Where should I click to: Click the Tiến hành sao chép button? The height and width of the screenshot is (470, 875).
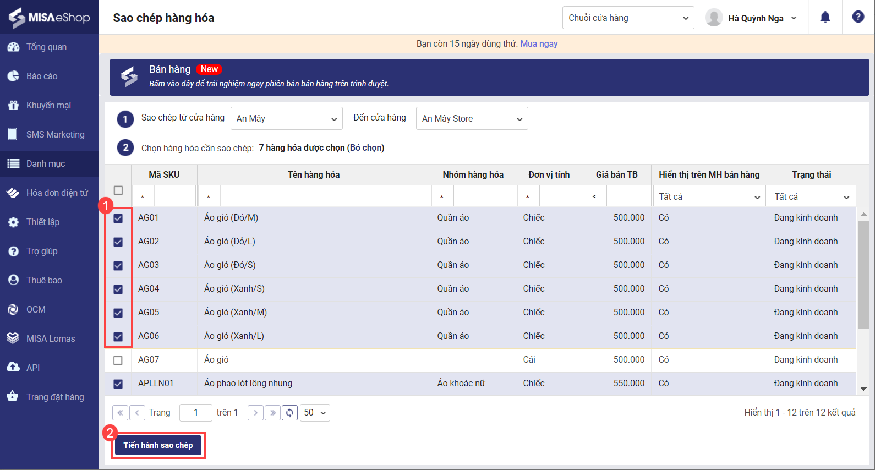[x=158, y=445]
